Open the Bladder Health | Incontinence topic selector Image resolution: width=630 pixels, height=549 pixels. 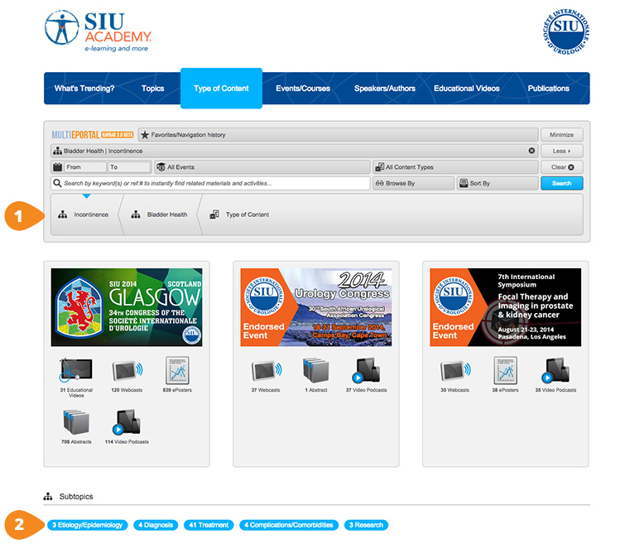(x=295, y=151)
